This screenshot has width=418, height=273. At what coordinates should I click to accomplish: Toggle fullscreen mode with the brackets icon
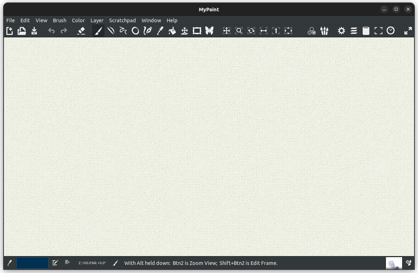click(378, 31)
